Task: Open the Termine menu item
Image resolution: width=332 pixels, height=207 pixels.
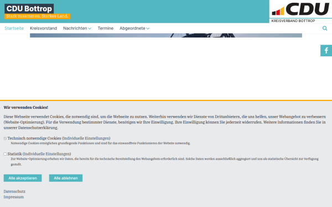Action: coord(106,28)
